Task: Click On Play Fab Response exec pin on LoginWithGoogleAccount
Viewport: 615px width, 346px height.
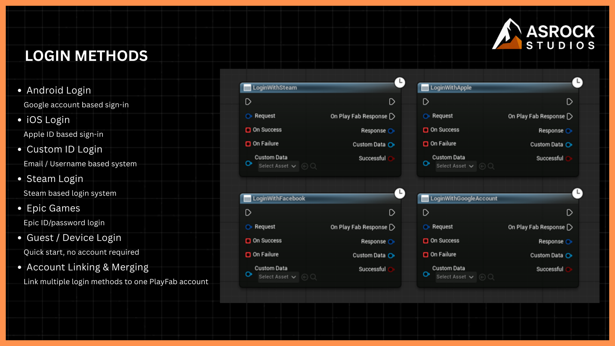Action: (570, 227)
